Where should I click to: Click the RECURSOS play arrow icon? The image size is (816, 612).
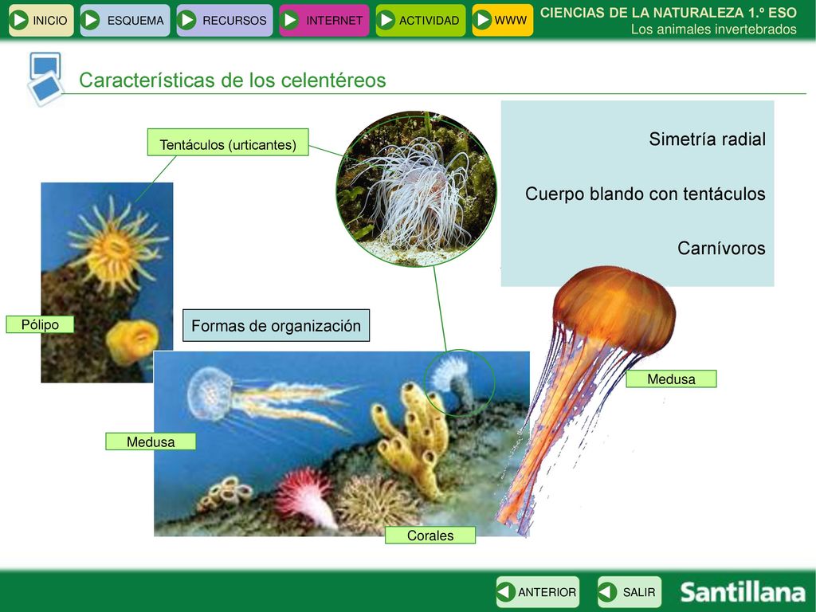coord(186,20)
